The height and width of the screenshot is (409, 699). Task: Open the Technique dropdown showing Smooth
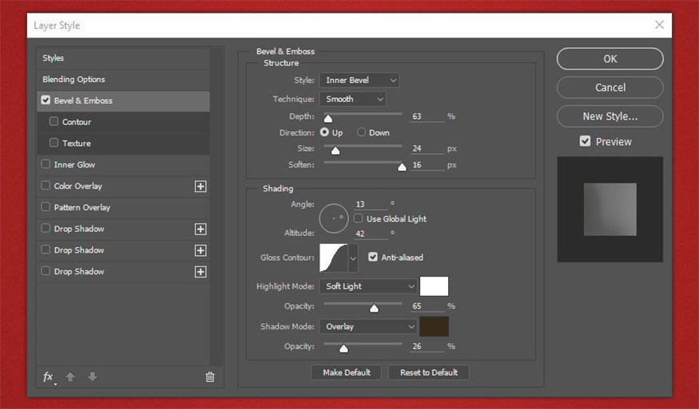(352, 100)
